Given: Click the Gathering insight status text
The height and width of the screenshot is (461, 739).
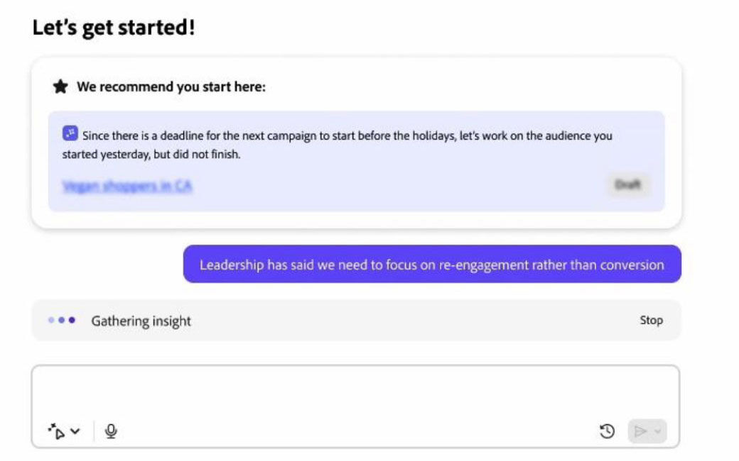Looking at the screenshot, I should (141, 321).
